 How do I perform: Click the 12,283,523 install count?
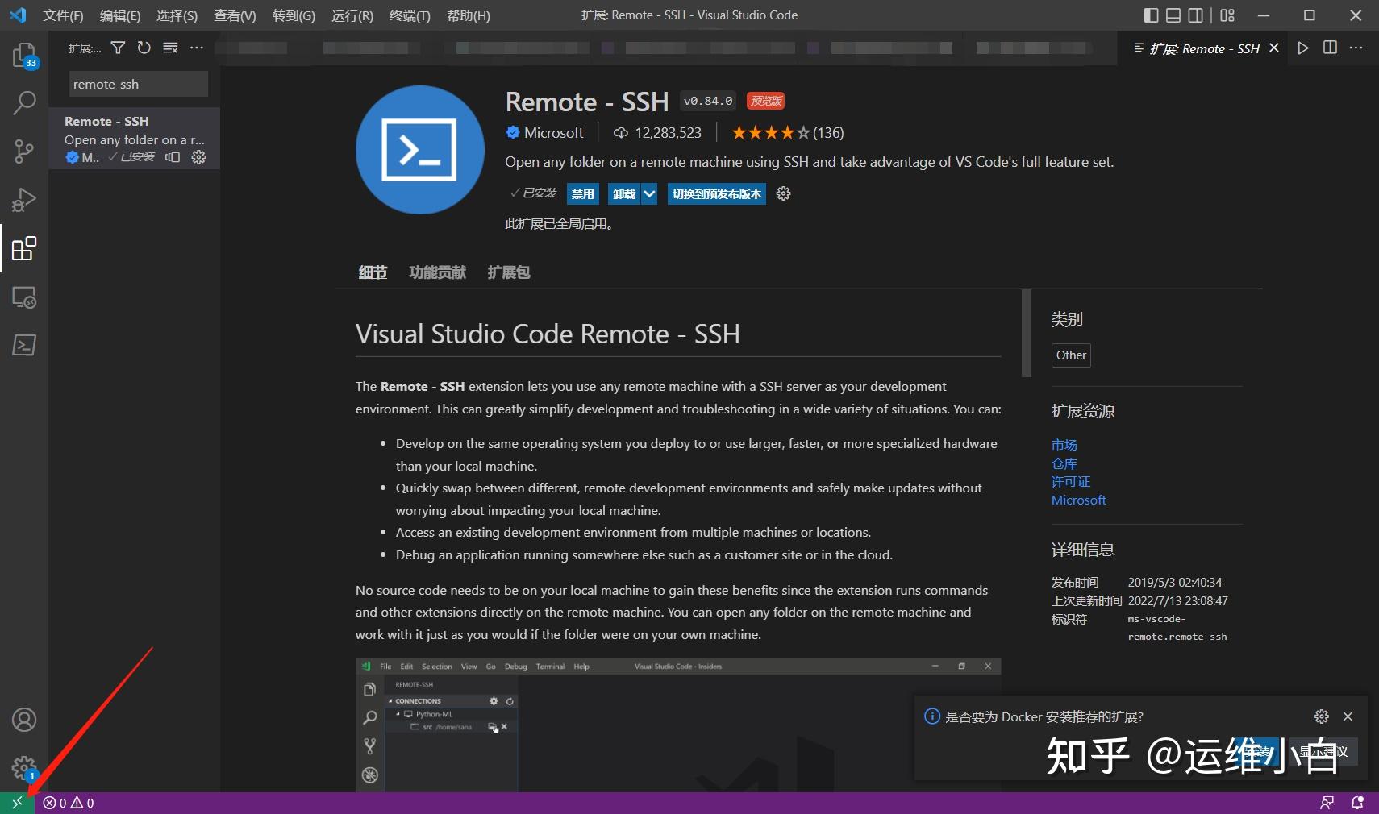pyautogui.click(x=657, y=132)
